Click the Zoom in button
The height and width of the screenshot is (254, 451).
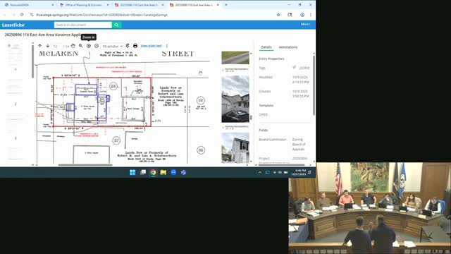(x=89, y=46)
